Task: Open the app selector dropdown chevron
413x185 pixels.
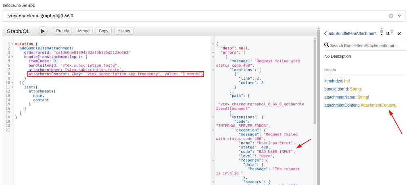Action: click(x=399, y=16)
